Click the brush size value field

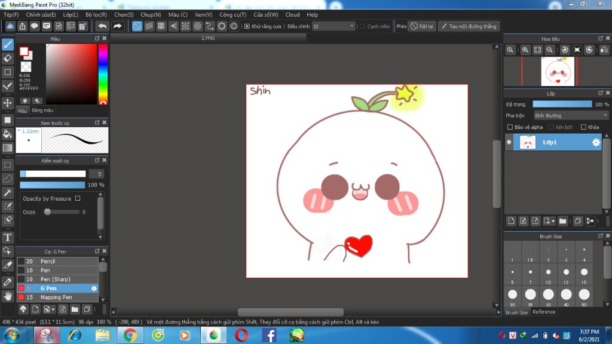(97, 174)
